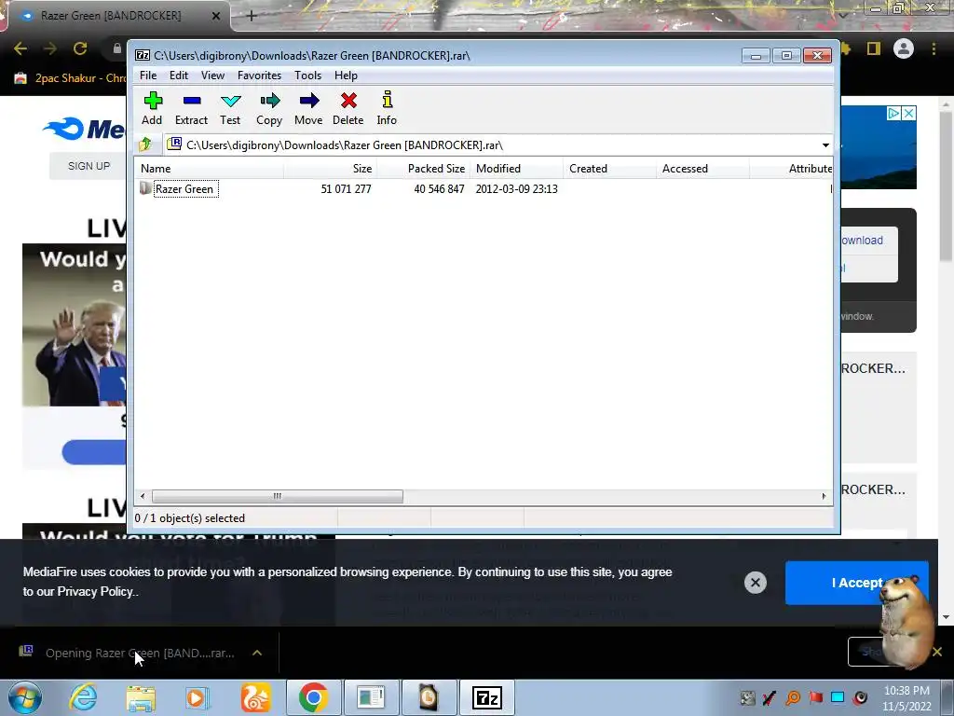Click the Chrome reload icon

[x=80, y=48]
